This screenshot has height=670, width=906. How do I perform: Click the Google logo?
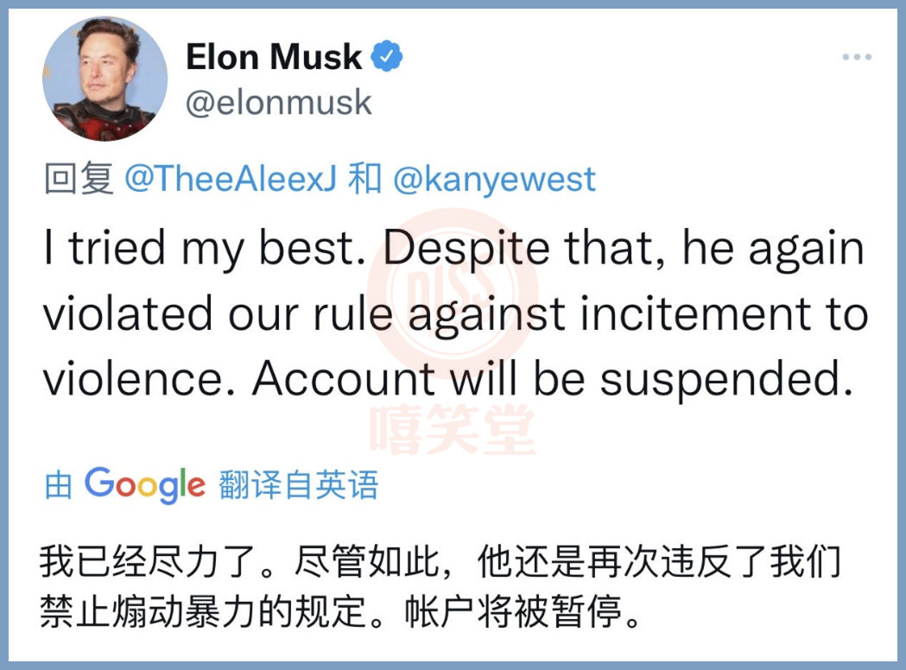point(144,485)
